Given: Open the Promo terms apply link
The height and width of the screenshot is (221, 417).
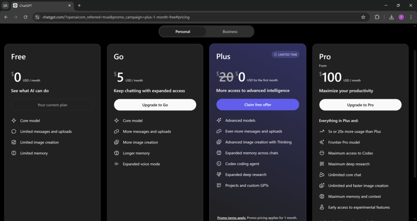Looking at the screenshot, I should coord(231,218).
